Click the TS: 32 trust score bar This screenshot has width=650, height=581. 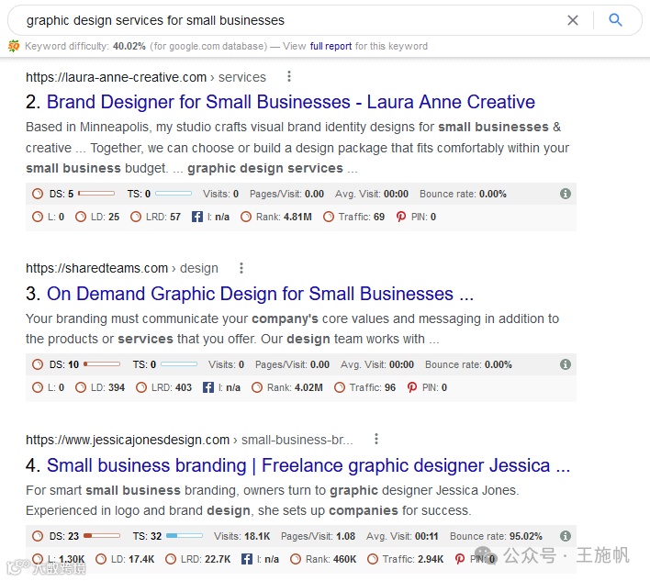tap(184, 536)
